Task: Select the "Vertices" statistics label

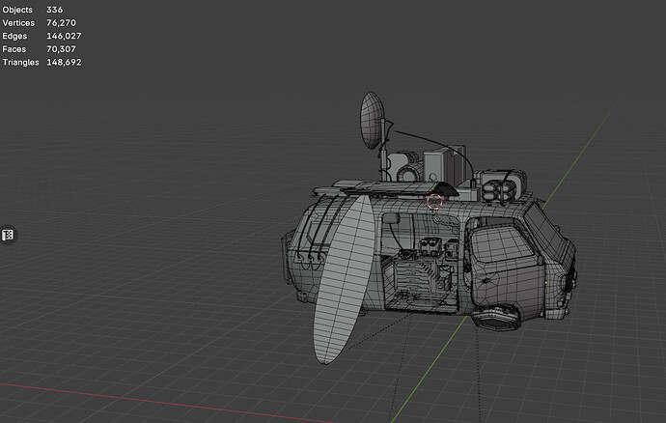Action: [x=18, y=22]
